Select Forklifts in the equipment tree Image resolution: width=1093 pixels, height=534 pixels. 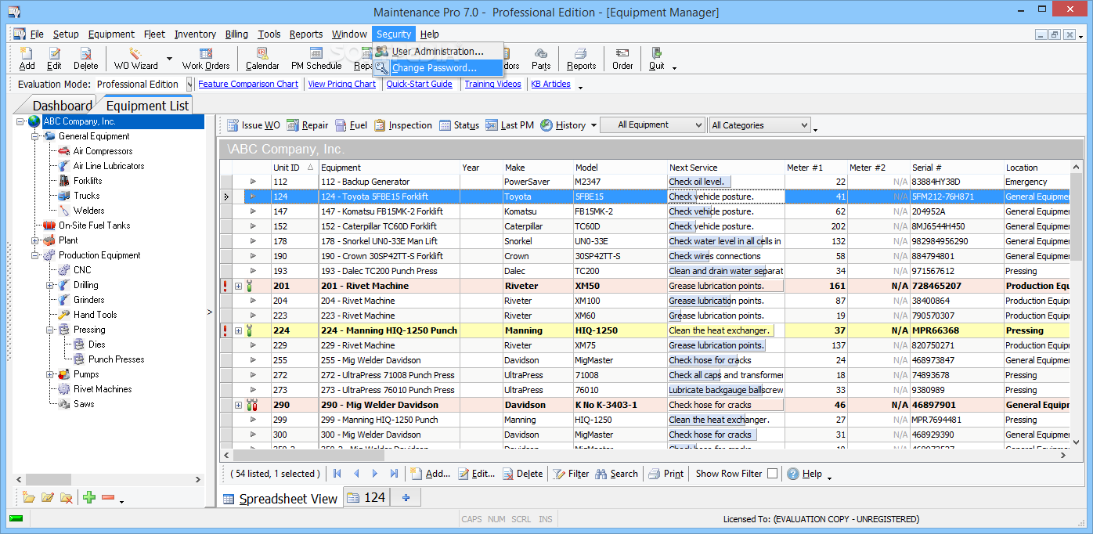88,181
